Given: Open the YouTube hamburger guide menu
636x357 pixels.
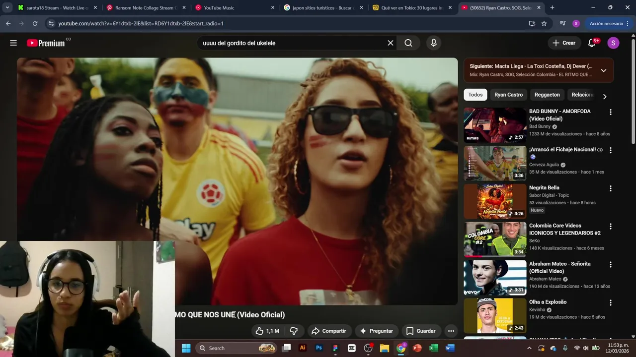Looking at the screenshot, I should (13, 43).
